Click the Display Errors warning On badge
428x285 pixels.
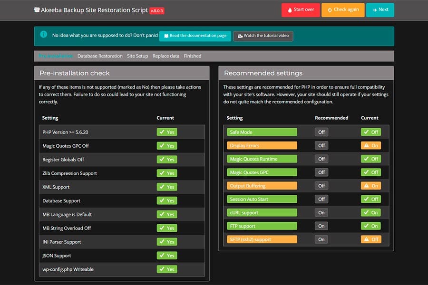tap(370, 145)
